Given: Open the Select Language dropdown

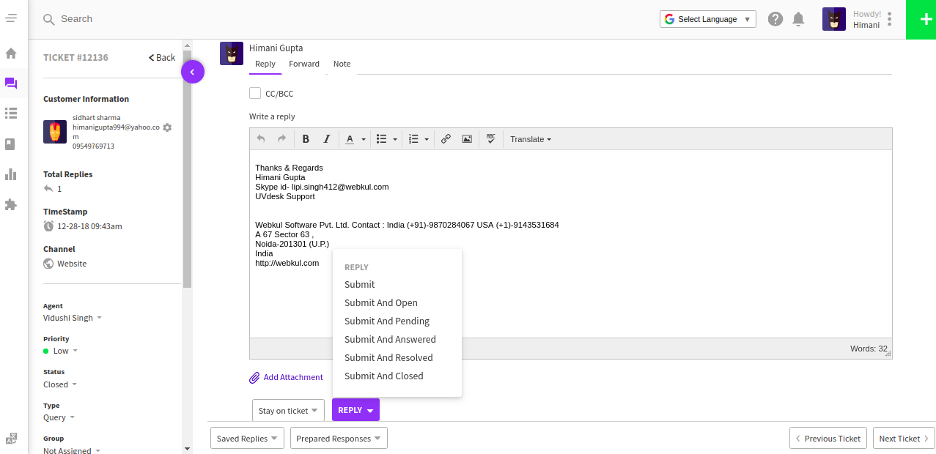Looking at the screenshot, I should [707, 19].
